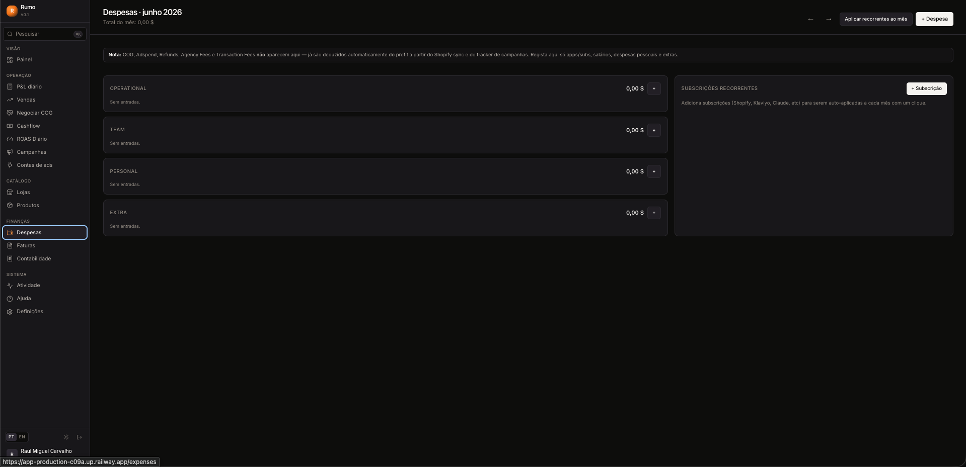Open Contas de ads page

click(45, 165)
